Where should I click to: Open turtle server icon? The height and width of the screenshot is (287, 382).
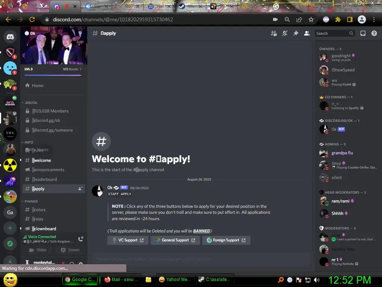10,84
